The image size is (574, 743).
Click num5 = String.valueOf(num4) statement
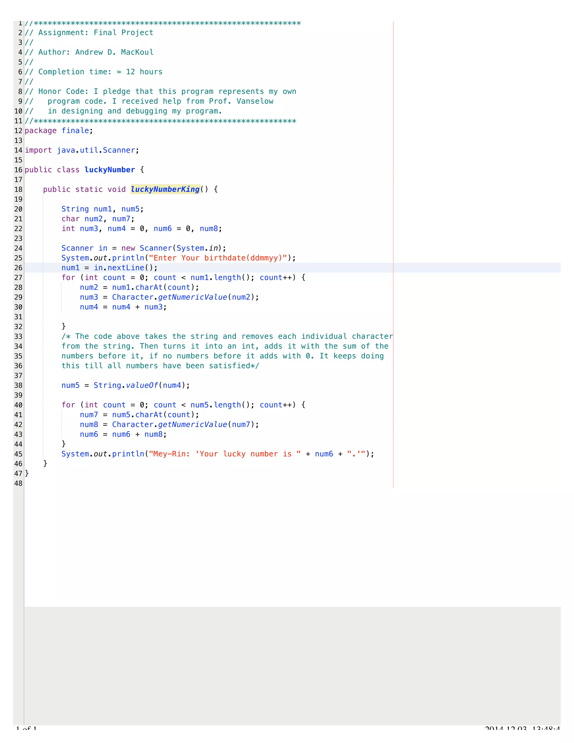[x=126, y=386]
